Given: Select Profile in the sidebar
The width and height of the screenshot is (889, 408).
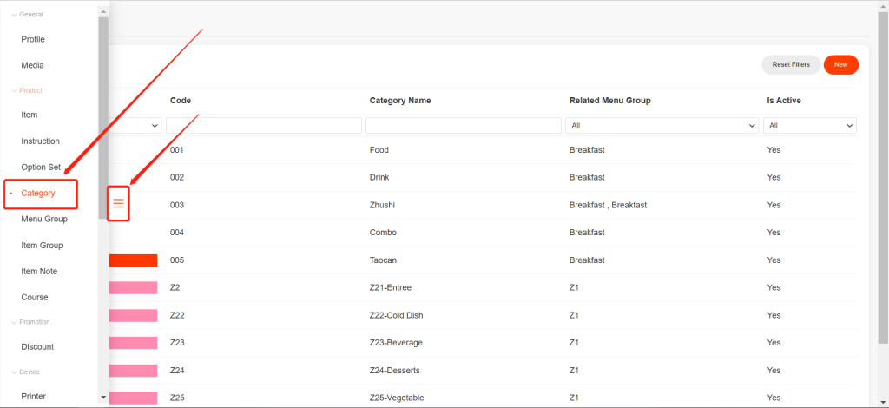Looking at the screenshot, I should pyautogui.click(x=33, y=39).
